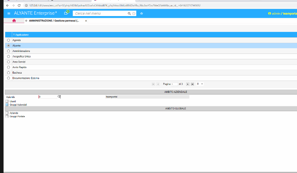
Task: Open the Azienda lookup search icon
Action: click(59, 96)
